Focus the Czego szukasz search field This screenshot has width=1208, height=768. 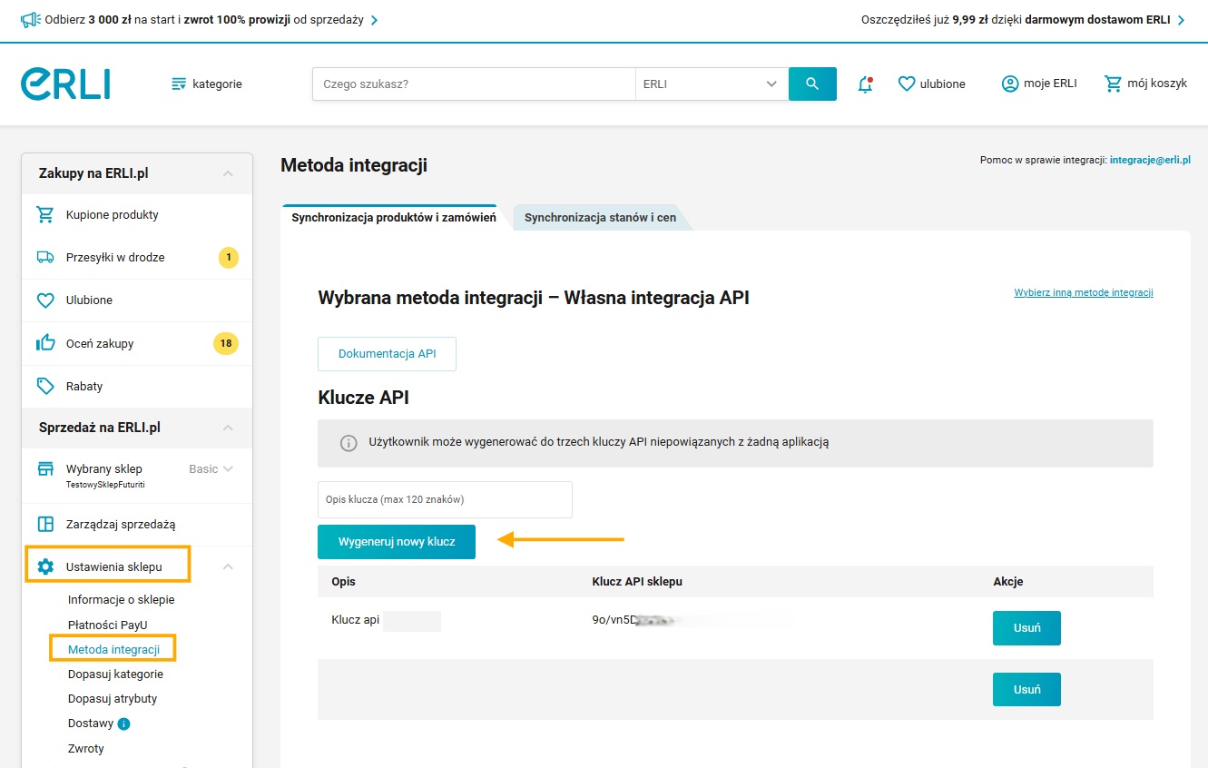pos(474,84)
